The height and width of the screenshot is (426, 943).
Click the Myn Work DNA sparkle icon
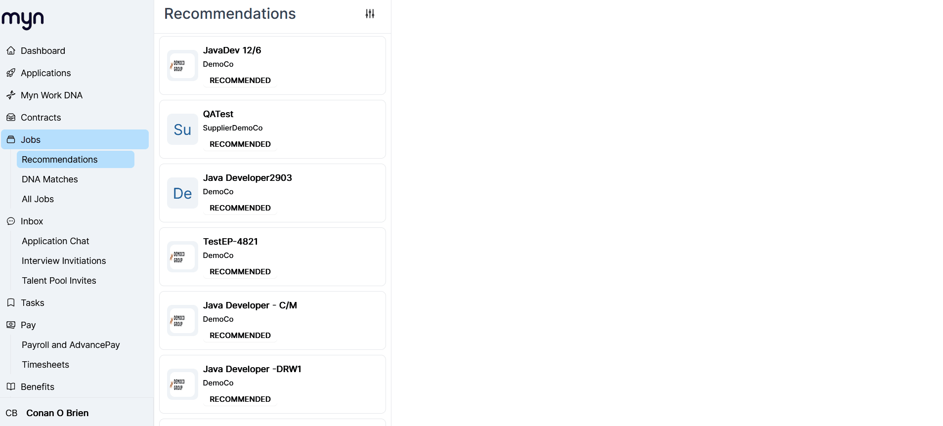pyautogui.click(x=11, y=95)
